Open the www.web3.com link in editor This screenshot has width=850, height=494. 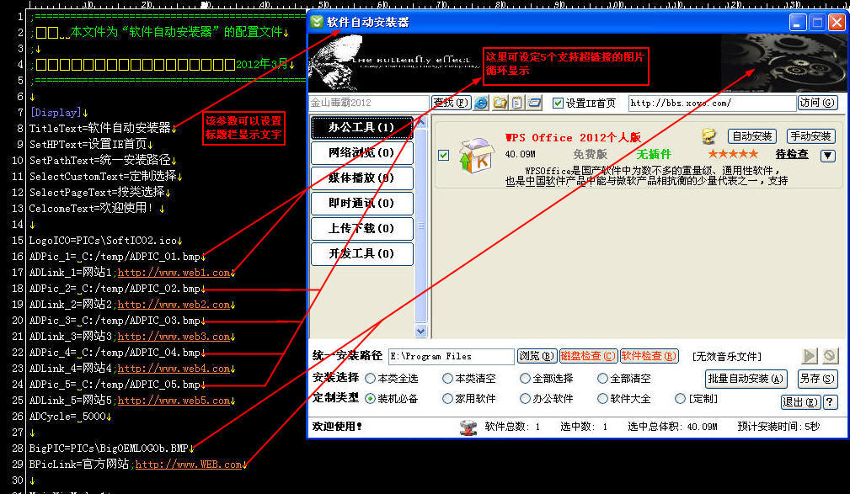point(174,337)
